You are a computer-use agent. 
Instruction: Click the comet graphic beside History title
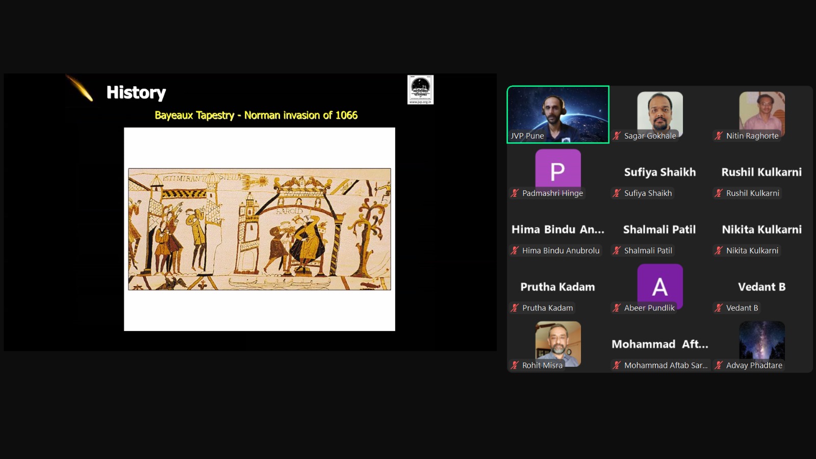coord(80,88)
